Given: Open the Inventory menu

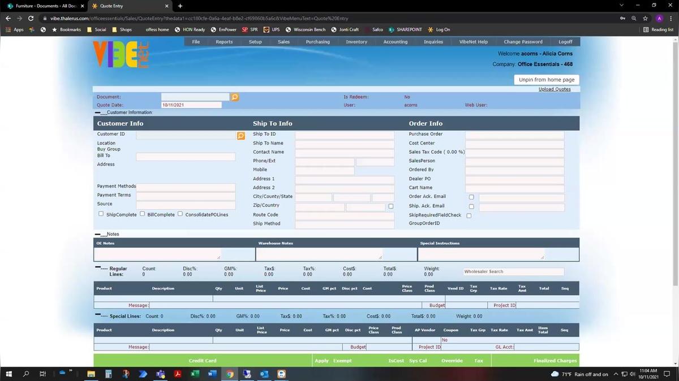Looking at the screenshot, I should tap(356, 42).
